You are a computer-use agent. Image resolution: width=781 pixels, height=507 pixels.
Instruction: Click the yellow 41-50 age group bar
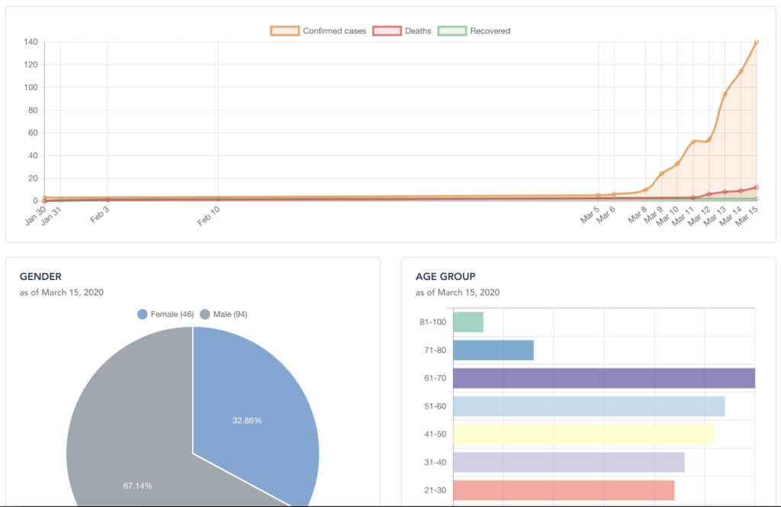click(x=583, y=435)
